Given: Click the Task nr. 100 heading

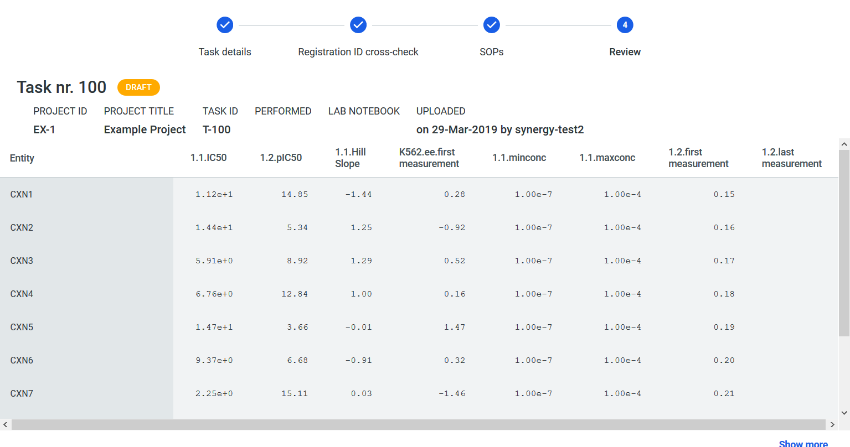Looking at the screenshot, I should pyautogui.click(x=61, y=87).
